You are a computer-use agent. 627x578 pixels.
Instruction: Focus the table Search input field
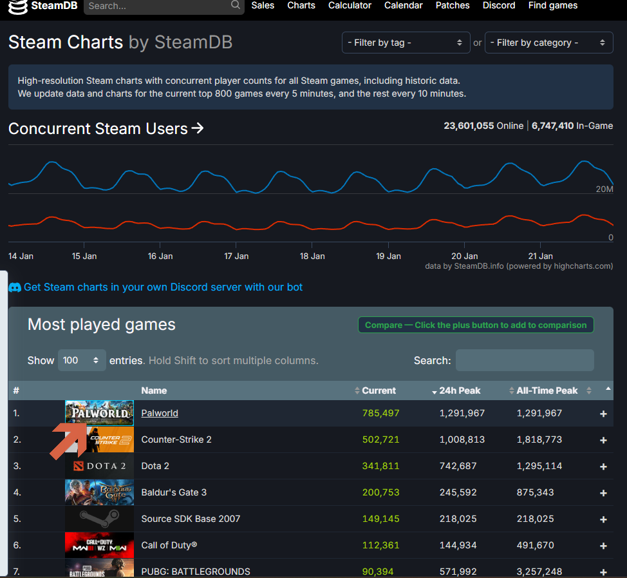tap(525, 360)
